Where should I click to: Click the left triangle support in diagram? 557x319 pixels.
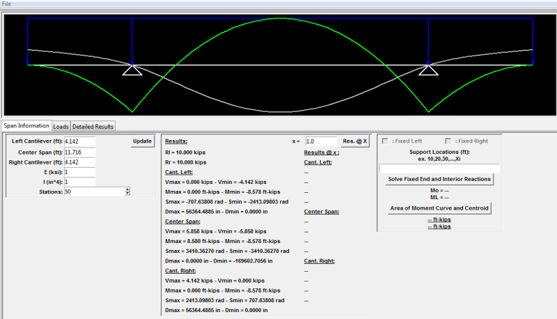point(132,70)
